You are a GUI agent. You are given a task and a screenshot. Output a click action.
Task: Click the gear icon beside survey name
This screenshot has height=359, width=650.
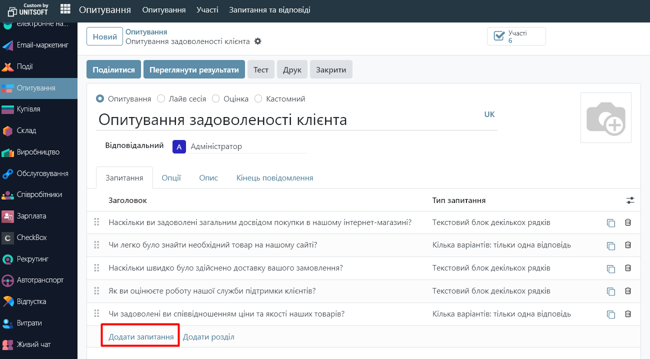tap(258, 41)
